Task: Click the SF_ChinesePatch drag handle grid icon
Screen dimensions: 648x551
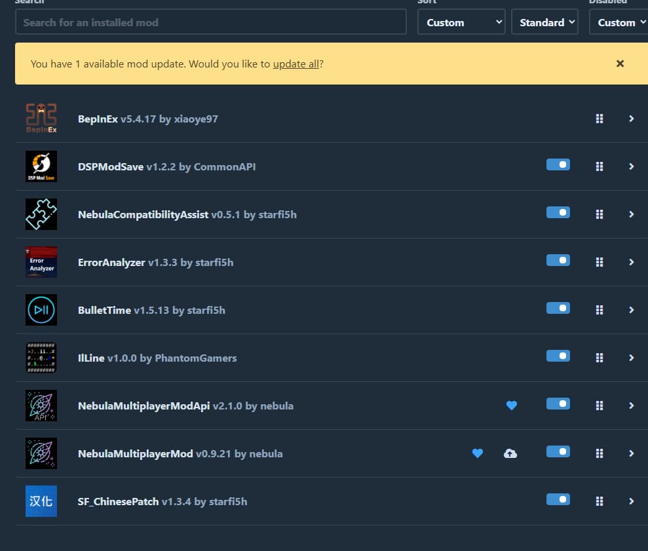Action: point(600,501)
